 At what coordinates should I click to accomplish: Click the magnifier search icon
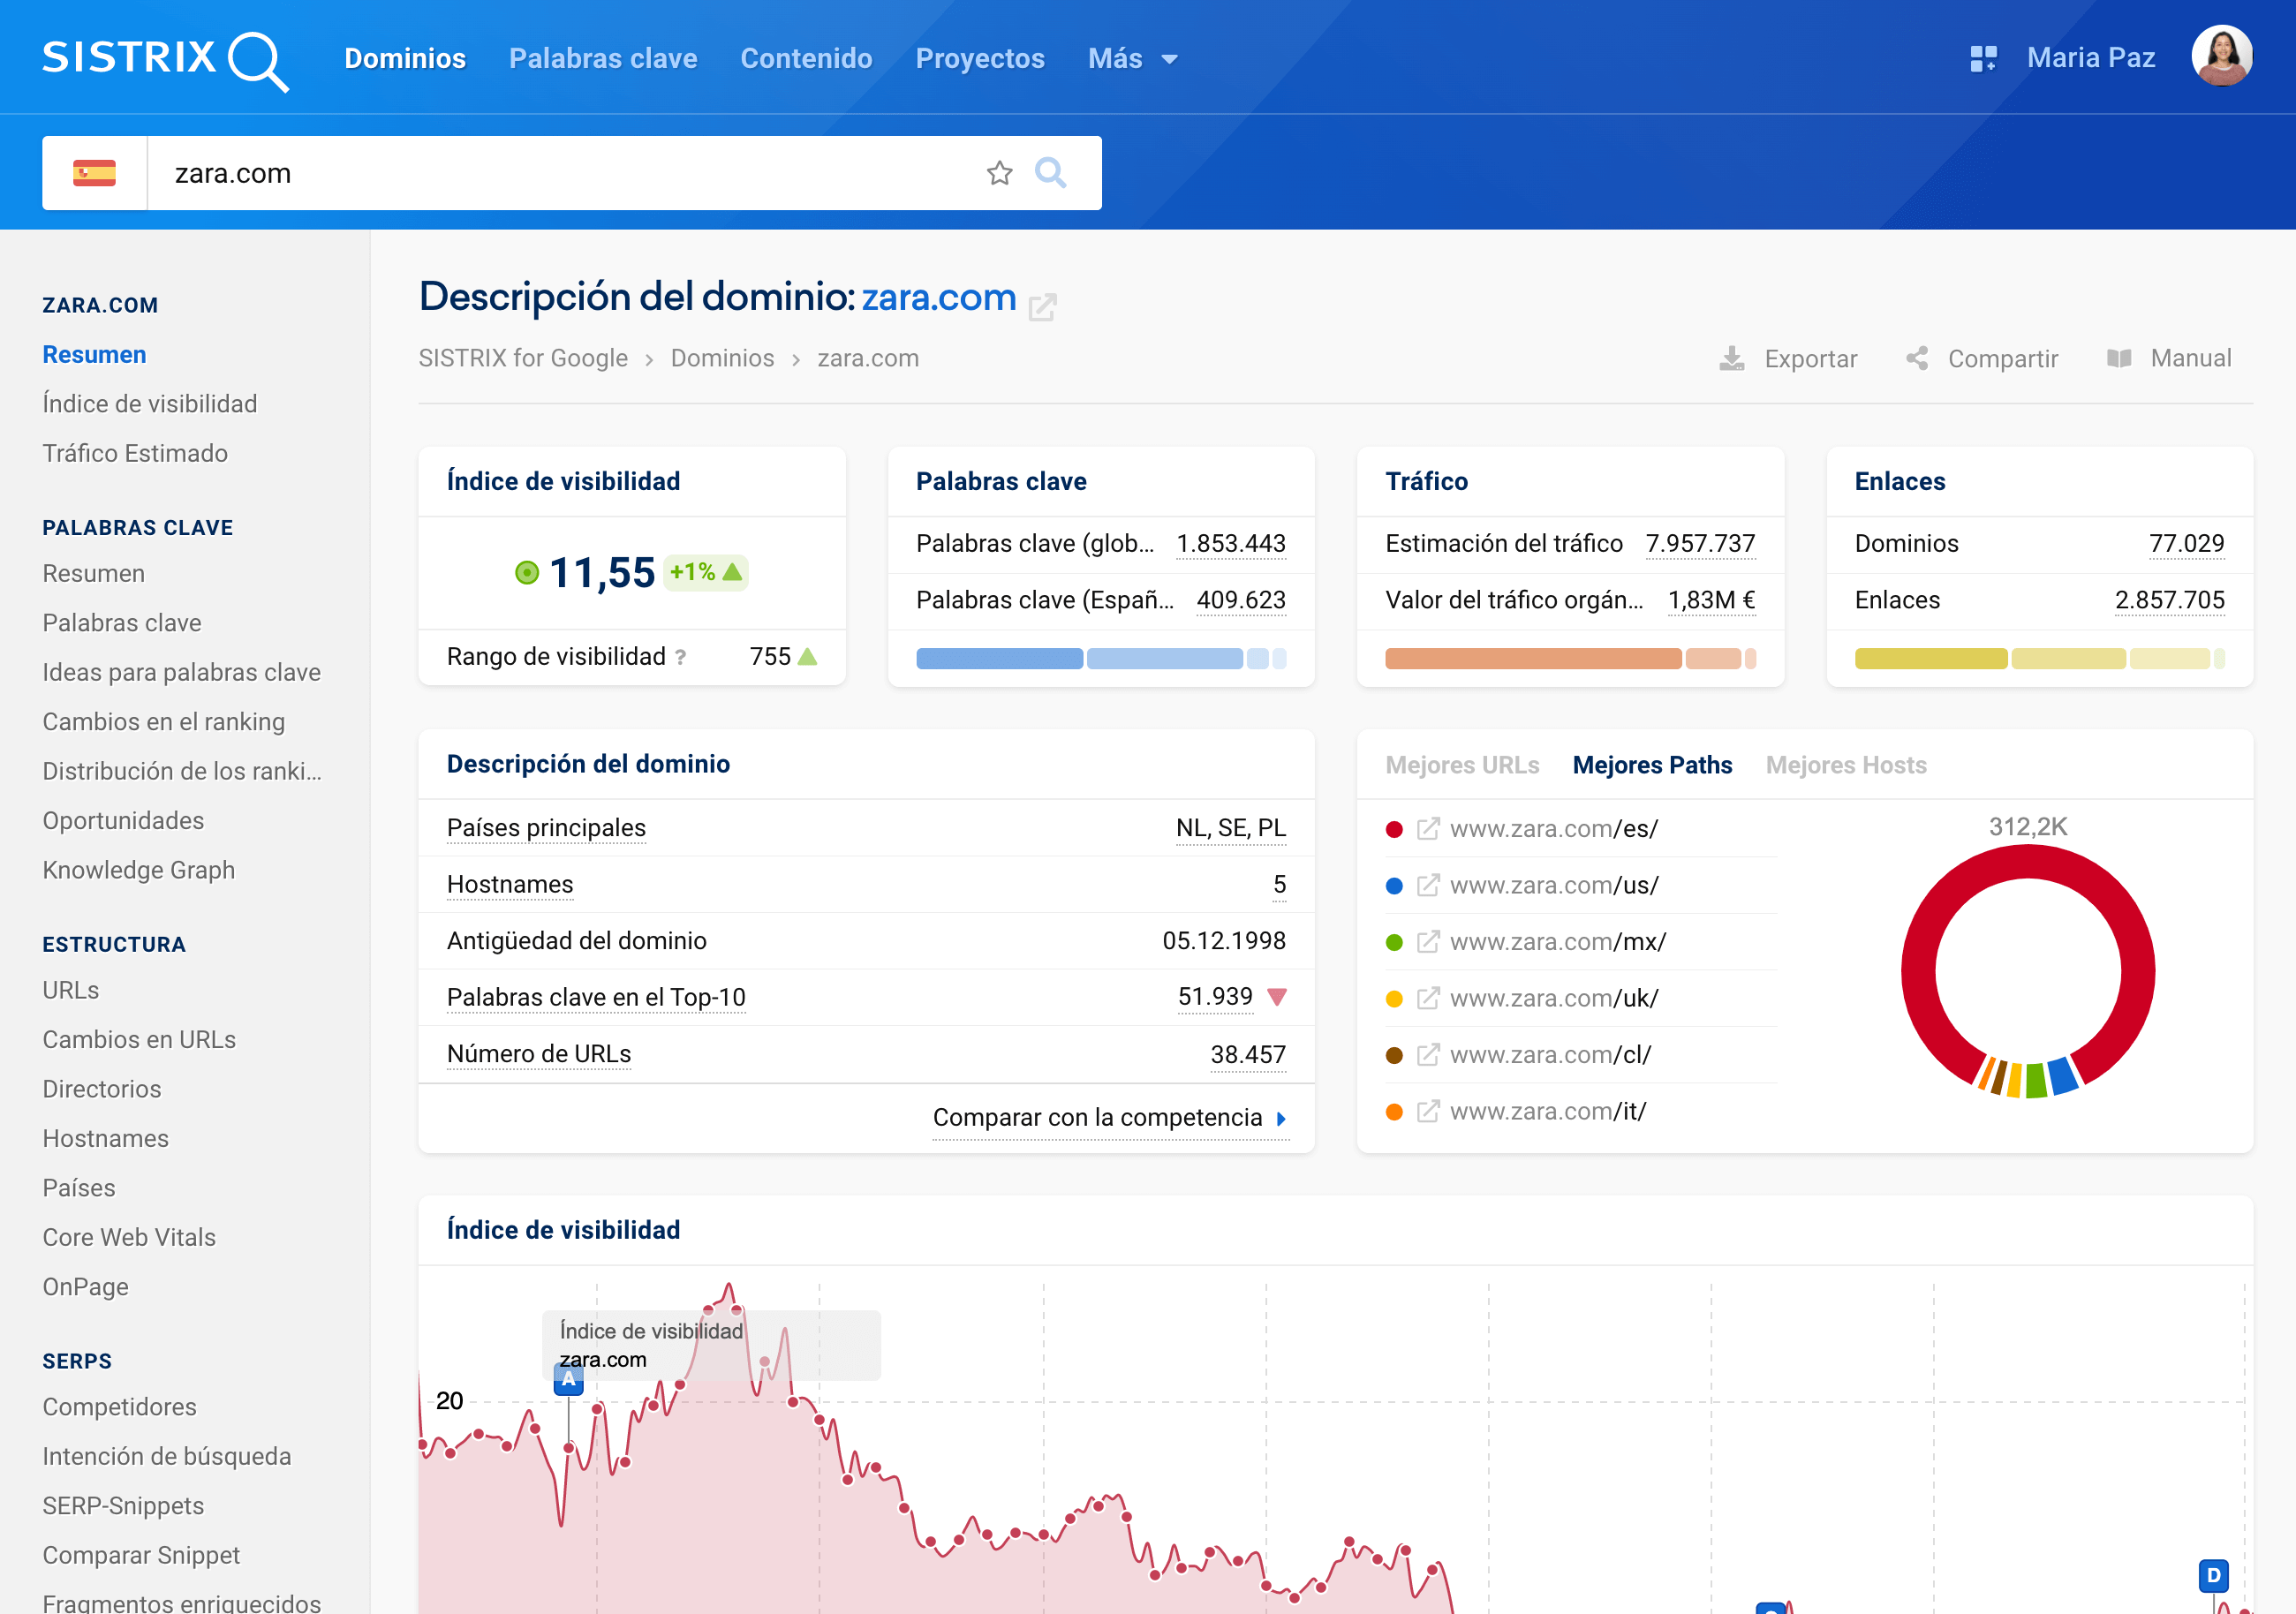1050,173
